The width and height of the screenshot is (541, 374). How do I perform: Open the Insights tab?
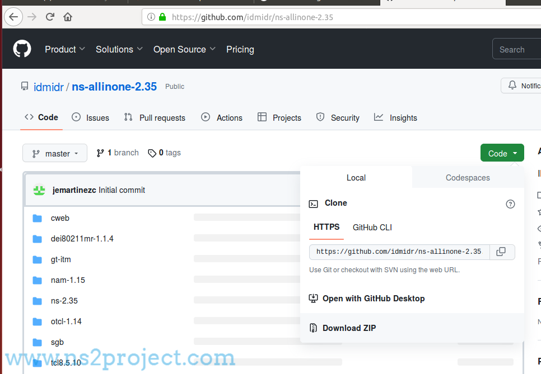click(395, 117)
